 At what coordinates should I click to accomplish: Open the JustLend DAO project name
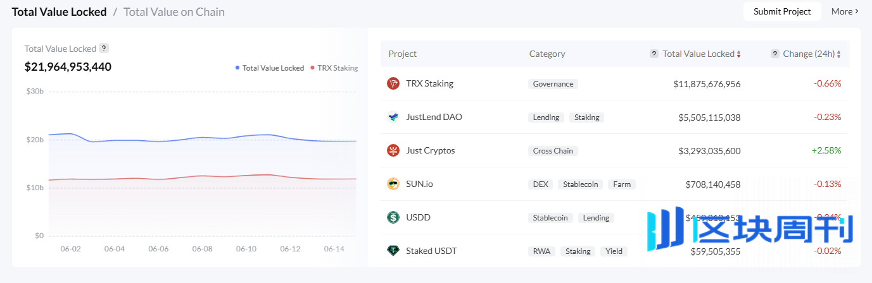tap(434, 117)
